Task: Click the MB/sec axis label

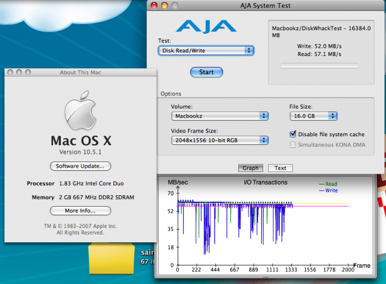Action: [x=178, y=182]
